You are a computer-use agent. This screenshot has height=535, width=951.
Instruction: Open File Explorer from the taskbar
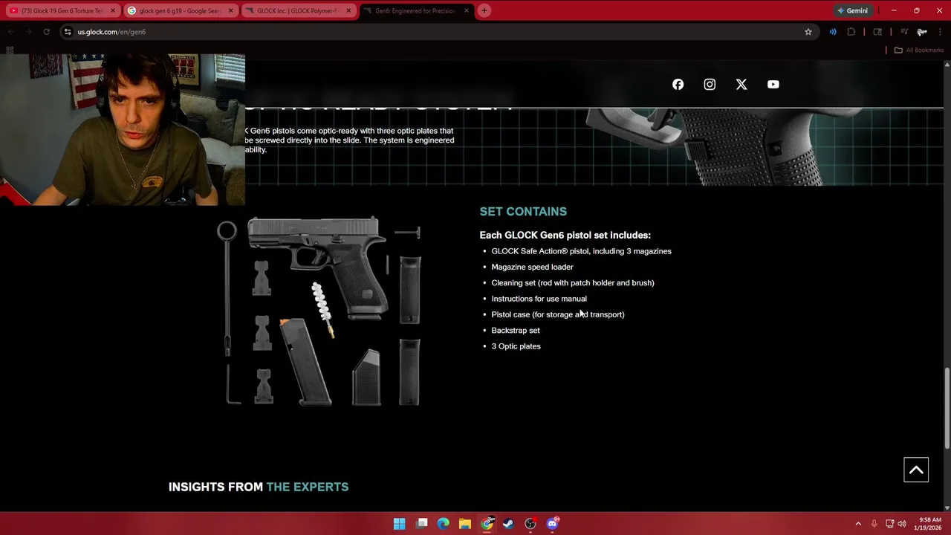tap(465, 524)
